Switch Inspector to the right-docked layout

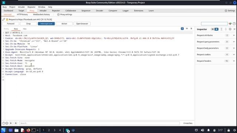click(x=216, y=29)
